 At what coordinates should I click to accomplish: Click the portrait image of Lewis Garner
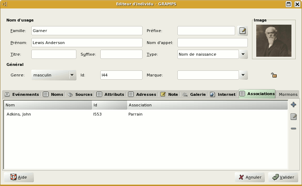[273, 41]
